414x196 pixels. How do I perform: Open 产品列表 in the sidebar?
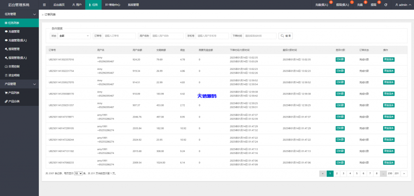[x=19, y=93]
